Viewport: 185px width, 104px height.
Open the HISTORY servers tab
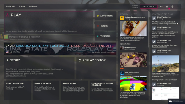coord(106,26)
